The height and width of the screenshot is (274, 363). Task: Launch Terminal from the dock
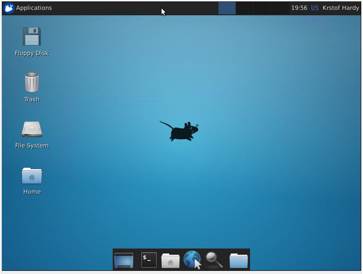point(149,260)
